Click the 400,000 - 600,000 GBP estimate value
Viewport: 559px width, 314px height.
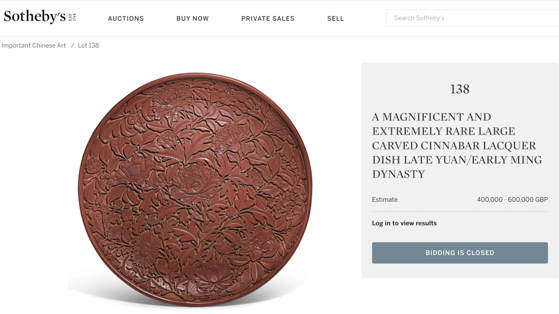click(512, 200)
